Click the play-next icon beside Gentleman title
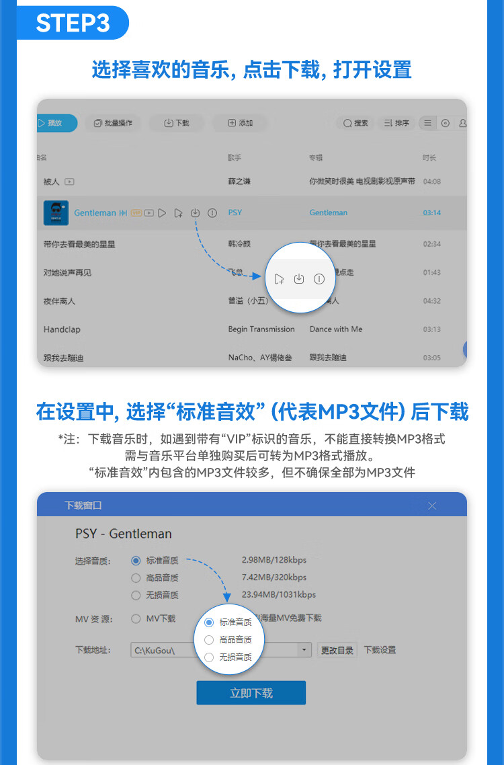This screenshot has height=765, width=504. [x=123, y=212]
